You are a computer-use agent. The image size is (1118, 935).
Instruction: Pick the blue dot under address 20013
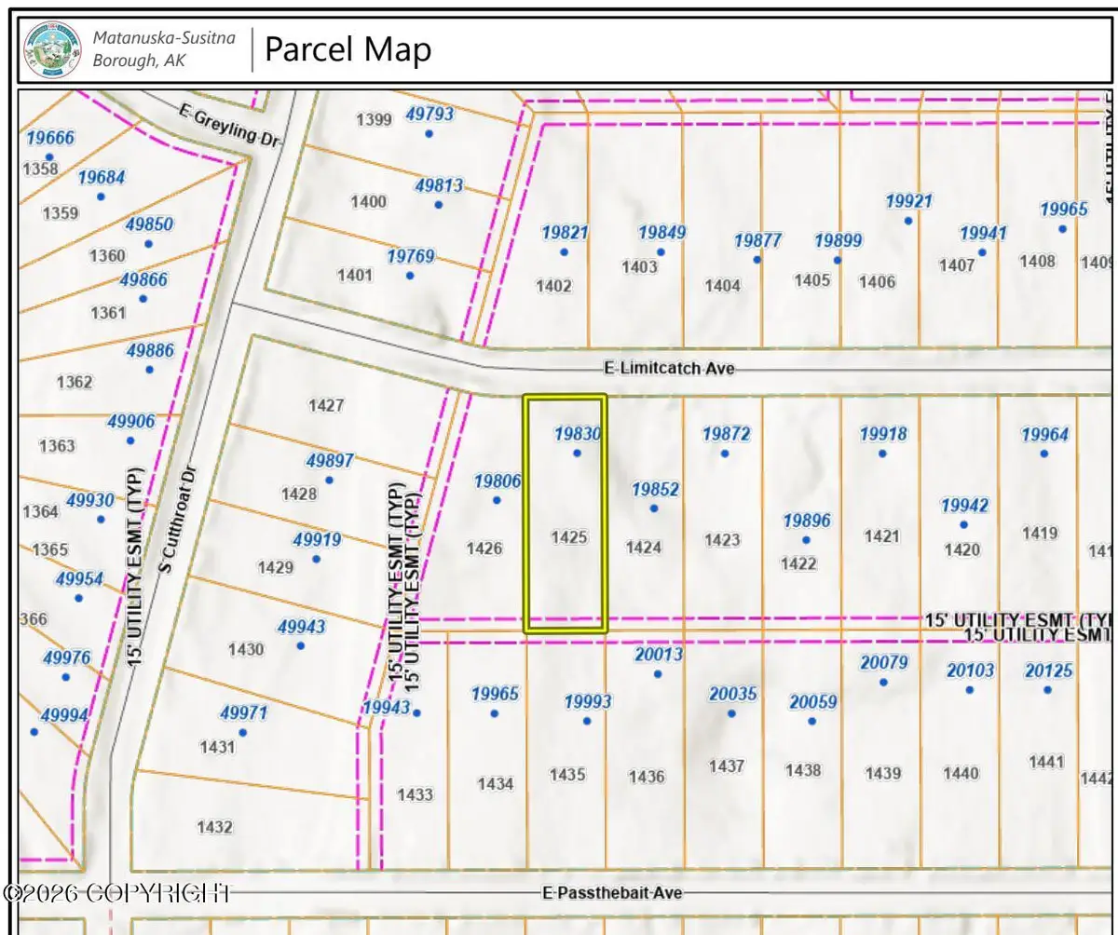[x=658, y=674]
